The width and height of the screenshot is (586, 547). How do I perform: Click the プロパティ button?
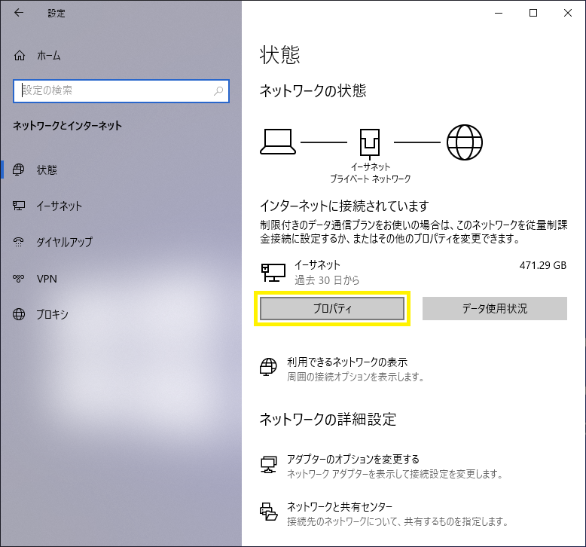(x=332, y=308)
